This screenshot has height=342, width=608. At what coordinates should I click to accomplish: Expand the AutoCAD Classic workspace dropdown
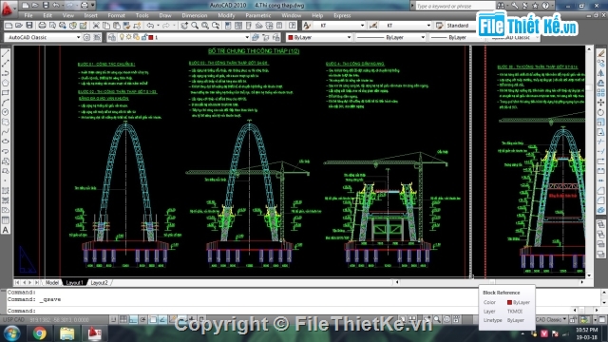click(43, 37)
